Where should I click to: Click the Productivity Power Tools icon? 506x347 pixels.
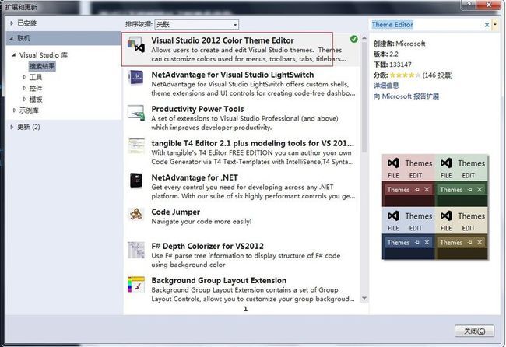point(136,113)
